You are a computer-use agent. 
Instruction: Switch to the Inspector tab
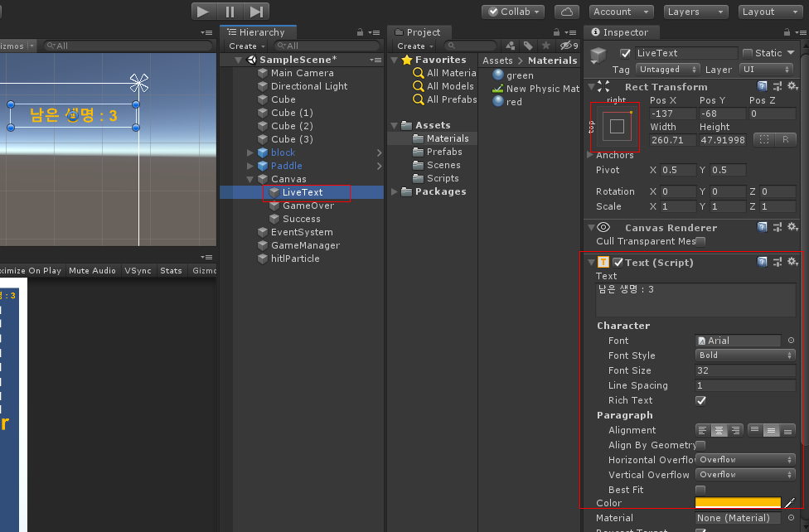click(x=621, y=32)
